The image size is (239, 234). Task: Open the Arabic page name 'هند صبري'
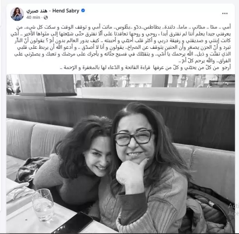[37, 11]
